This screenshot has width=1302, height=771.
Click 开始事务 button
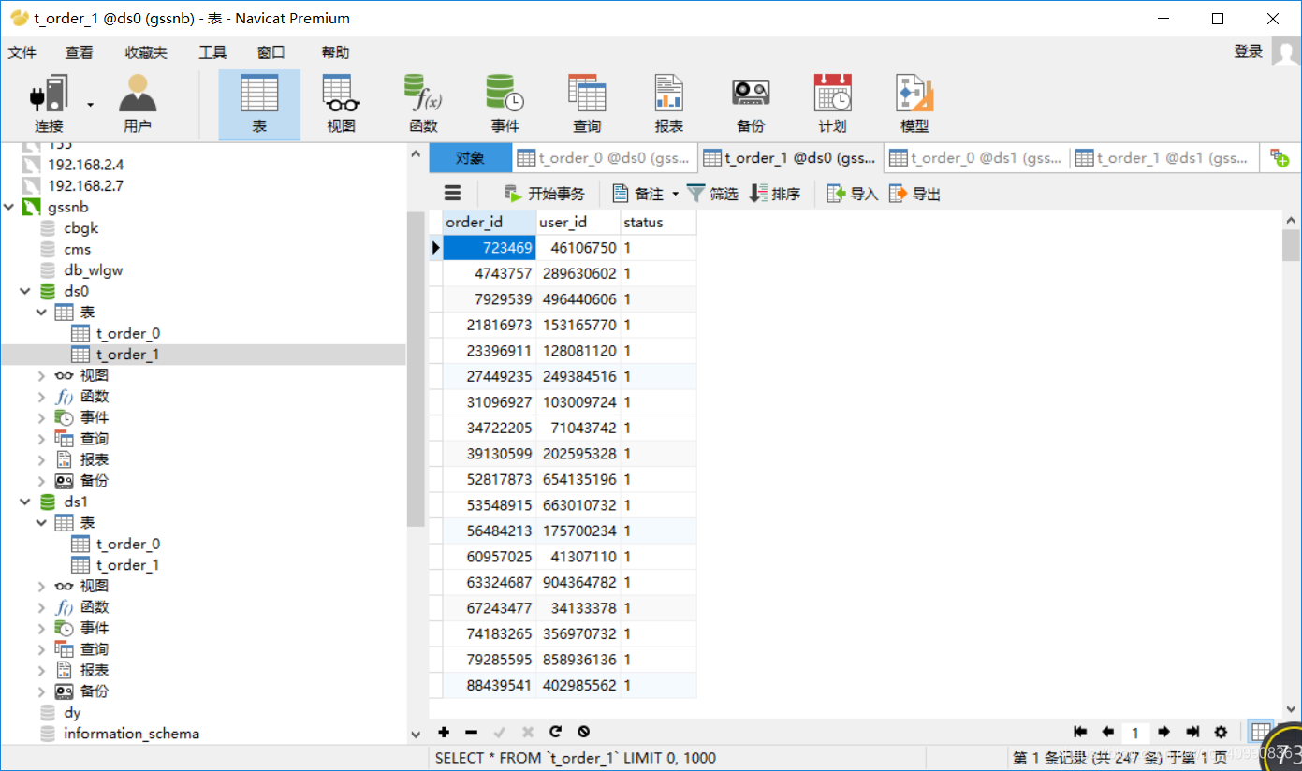pyautogui.click(x=545, y=194)
